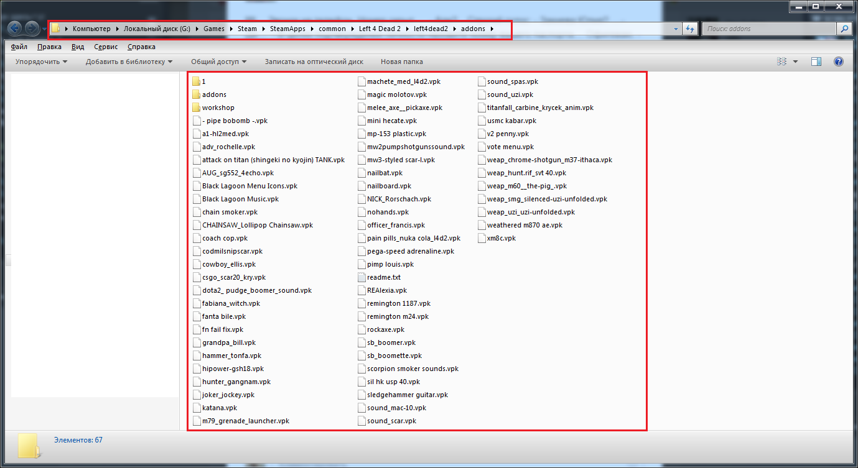This screenshot has height=468, width=858.
Task: Click the file icon of katana.vpk
Action: (196, 408)
